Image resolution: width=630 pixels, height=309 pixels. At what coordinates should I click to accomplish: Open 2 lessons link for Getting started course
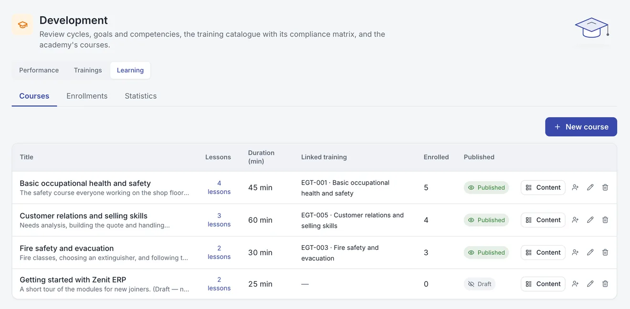[x=219, y=284]
